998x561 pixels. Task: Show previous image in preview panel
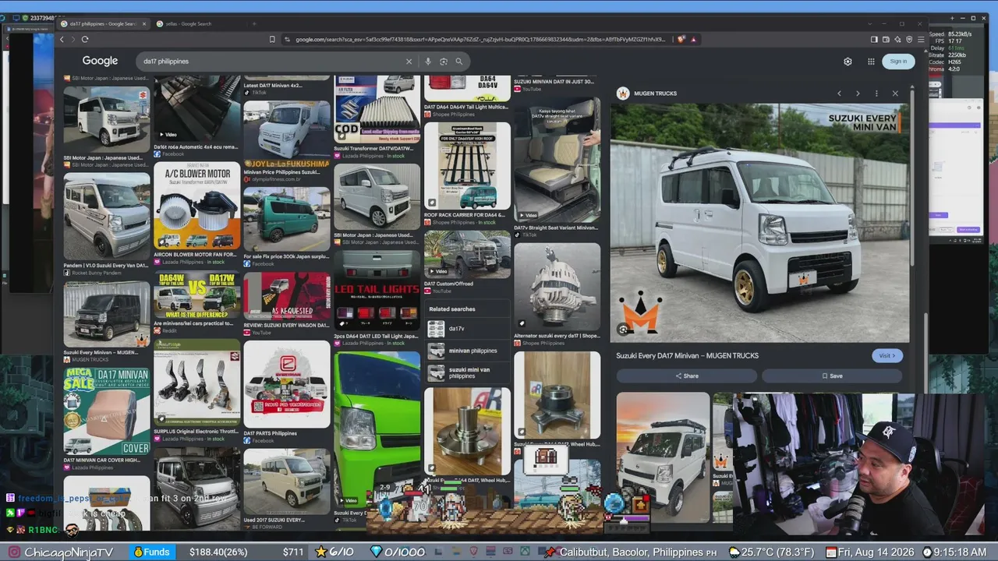pyautogui.click(x=839, y=93)
